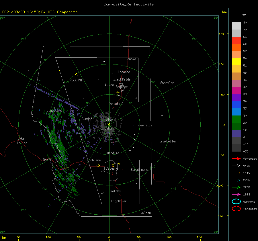Click the RockyMH label
The image size is (258, 241).
[76, 80]
